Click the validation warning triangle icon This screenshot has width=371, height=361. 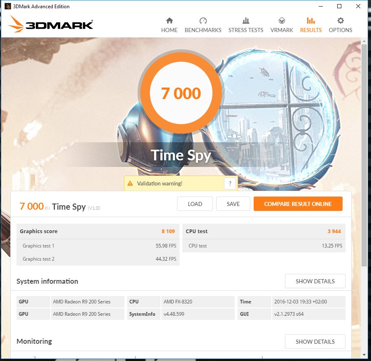130,183
